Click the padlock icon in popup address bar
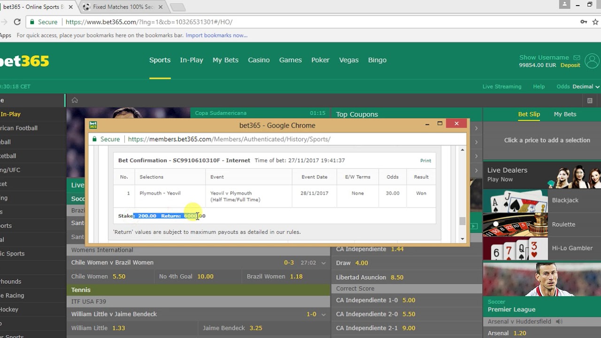Screen dimensions: 601x338 click(x=94, y=139)
